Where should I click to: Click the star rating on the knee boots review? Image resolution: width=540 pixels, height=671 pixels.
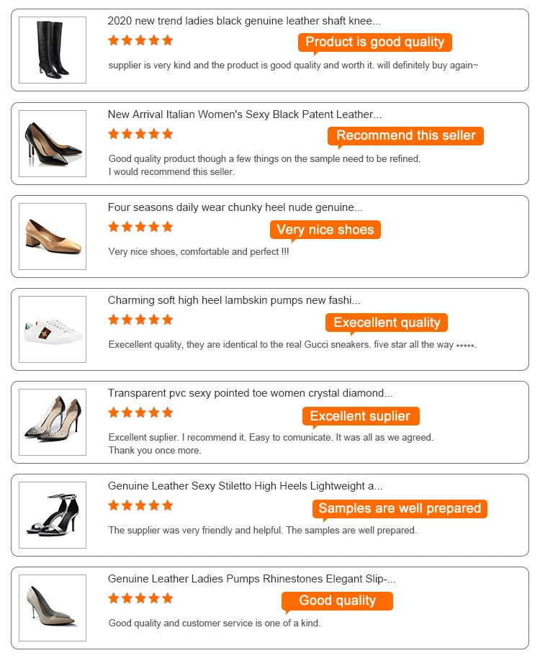140,40
